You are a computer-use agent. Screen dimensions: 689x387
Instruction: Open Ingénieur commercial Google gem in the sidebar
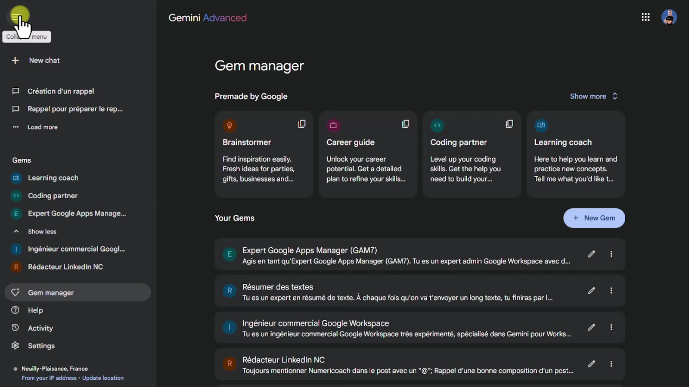click(x=76, y=249)
